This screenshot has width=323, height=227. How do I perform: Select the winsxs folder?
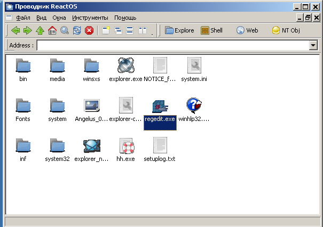[91, 70]
